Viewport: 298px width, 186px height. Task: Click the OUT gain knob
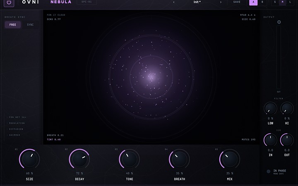287,140
